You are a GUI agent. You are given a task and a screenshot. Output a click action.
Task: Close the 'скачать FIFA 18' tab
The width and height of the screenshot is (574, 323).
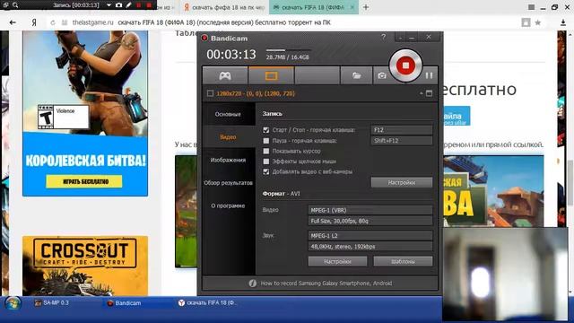pyautogui.click(x=352, y=7)
